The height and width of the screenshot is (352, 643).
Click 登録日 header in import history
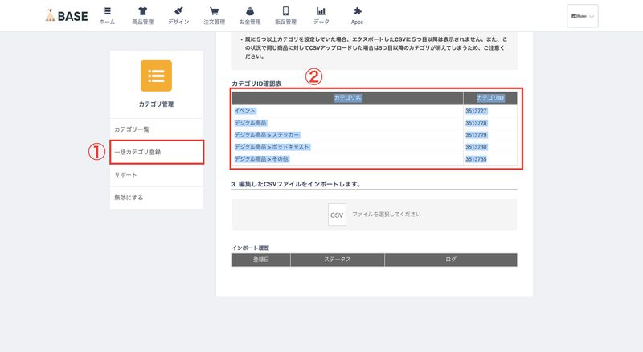click(x=261, y=260)
